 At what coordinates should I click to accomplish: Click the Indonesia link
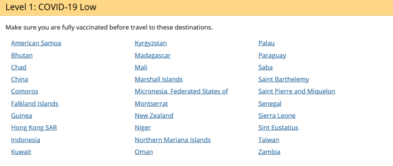[26, 140]
